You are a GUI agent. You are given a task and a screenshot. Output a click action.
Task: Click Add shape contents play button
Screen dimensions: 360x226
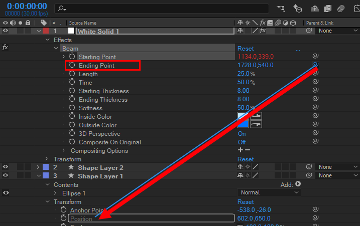[x=298, y=184]
